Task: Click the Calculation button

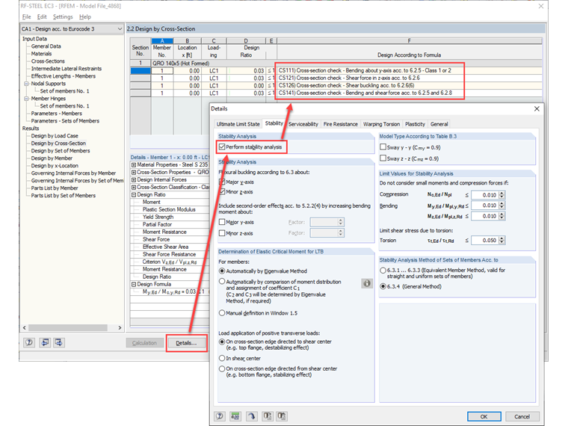Action: tap(144, 343)
